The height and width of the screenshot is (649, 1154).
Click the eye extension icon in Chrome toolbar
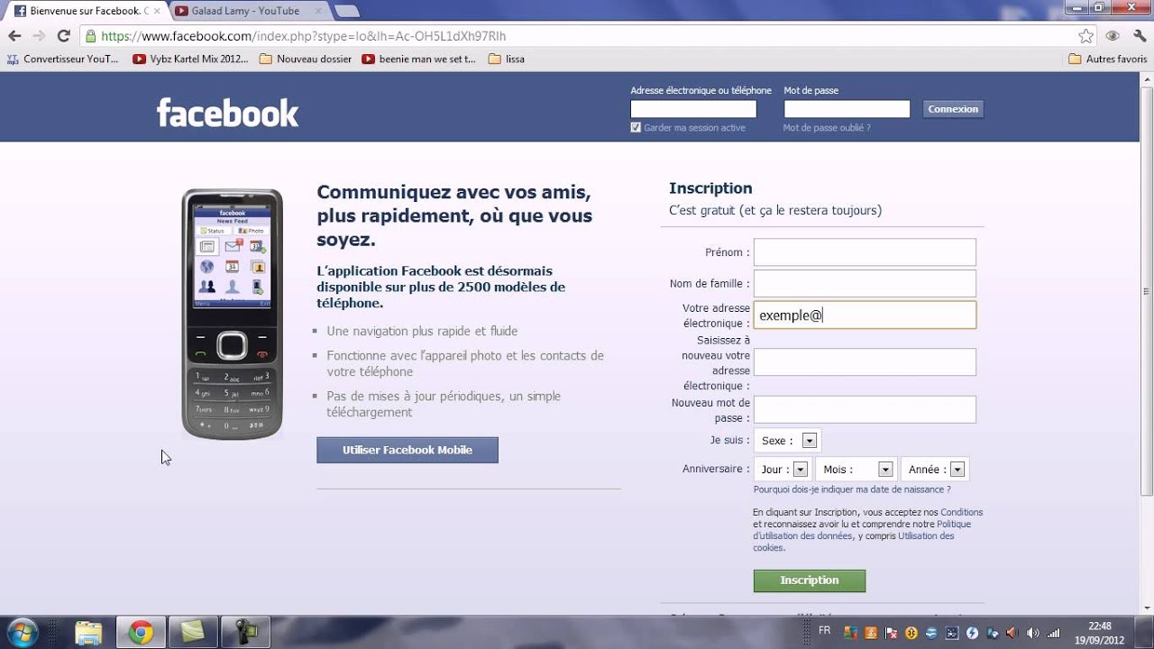(x=1113, y=36)
